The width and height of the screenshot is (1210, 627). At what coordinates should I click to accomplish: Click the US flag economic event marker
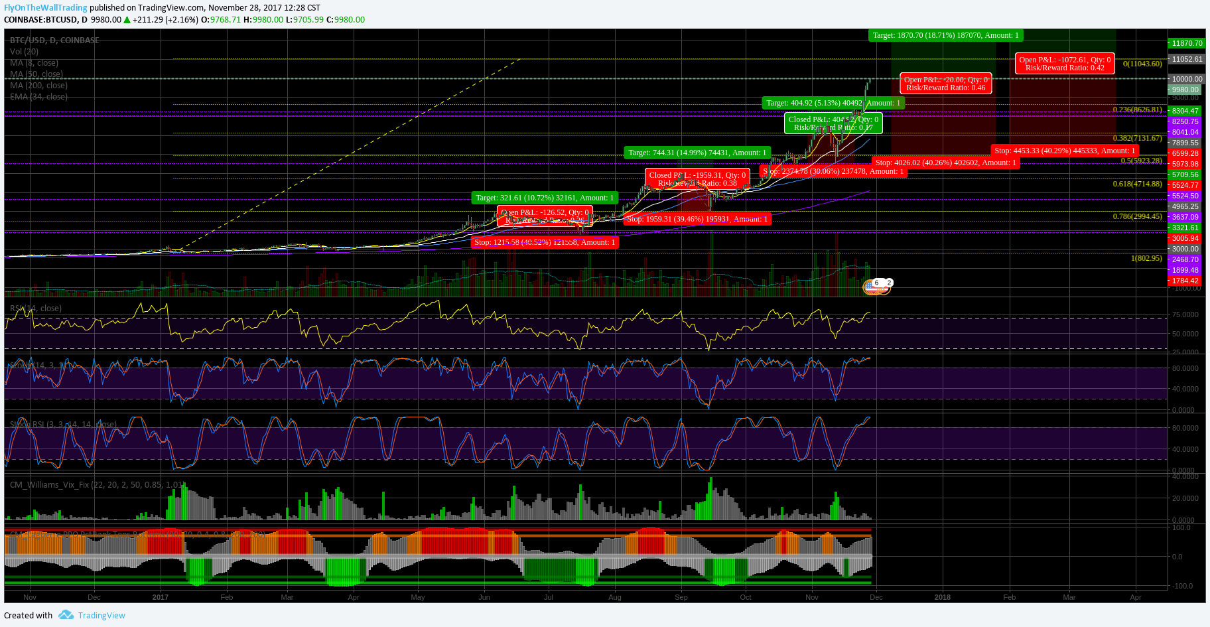coord(871,287)
